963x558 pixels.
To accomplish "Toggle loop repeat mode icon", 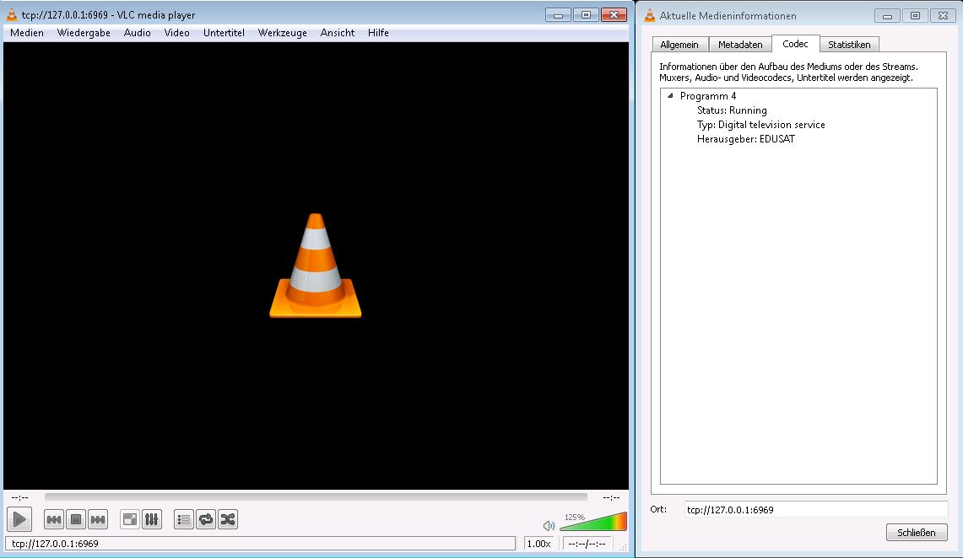I will (206, 519).
